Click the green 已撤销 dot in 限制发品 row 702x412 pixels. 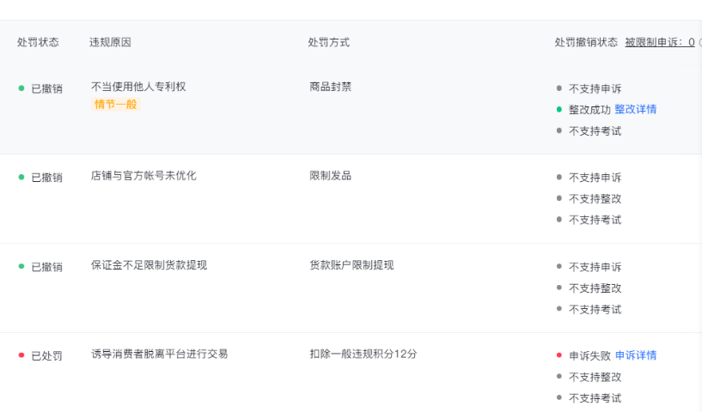click(x=21, y=177)
